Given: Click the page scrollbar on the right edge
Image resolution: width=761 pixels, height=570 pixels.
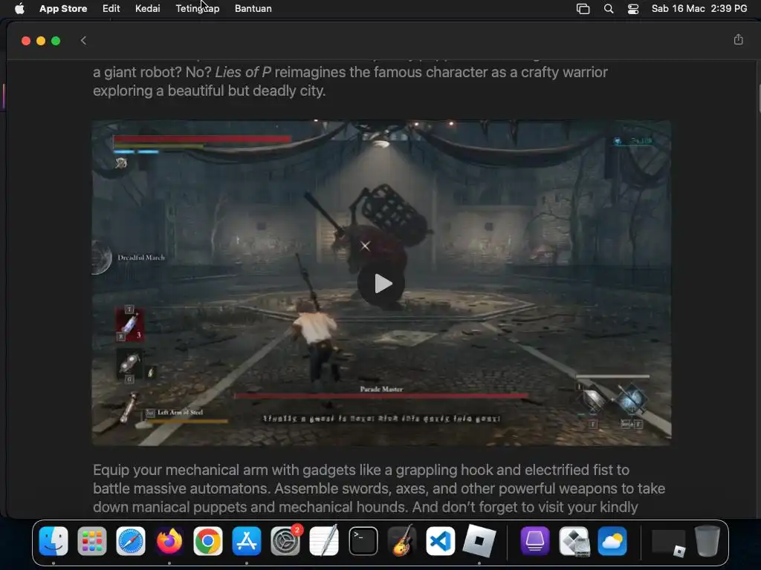Looking at the screenshot, I should click(758, 99).
